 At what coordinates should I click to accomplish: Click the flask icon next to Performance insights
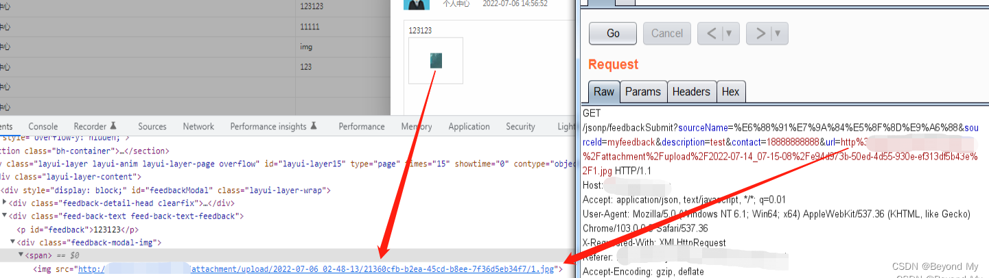[313, 126]
